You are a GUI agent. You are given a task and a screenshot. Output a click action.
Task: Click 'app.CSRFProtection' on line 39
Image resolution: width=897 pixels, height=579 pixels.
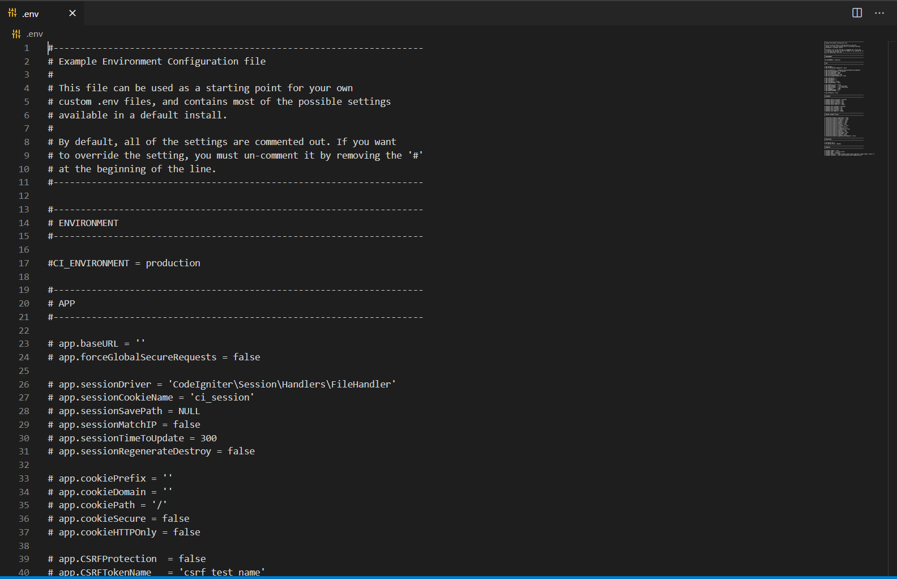tap(108, 559)
